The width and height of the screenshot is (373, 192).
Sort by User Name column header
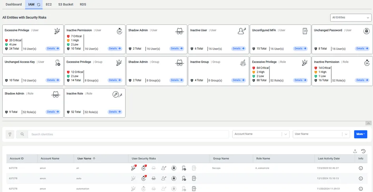pyautogui.click(x=86, y=158)
